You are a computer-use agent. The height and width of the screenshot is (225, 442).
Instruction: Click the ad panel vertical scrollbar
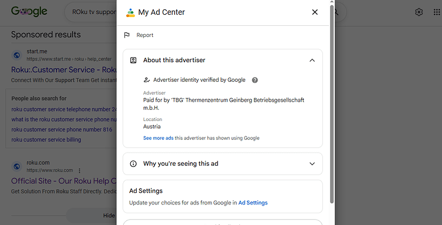pyautogui.click(x=332, y=104)
